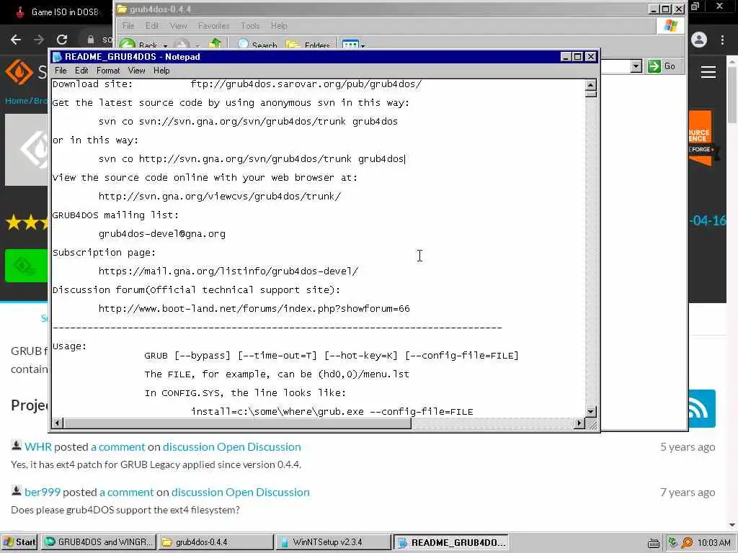
Task: Open the browser three-dot menu
Action: tap(722, 40)
